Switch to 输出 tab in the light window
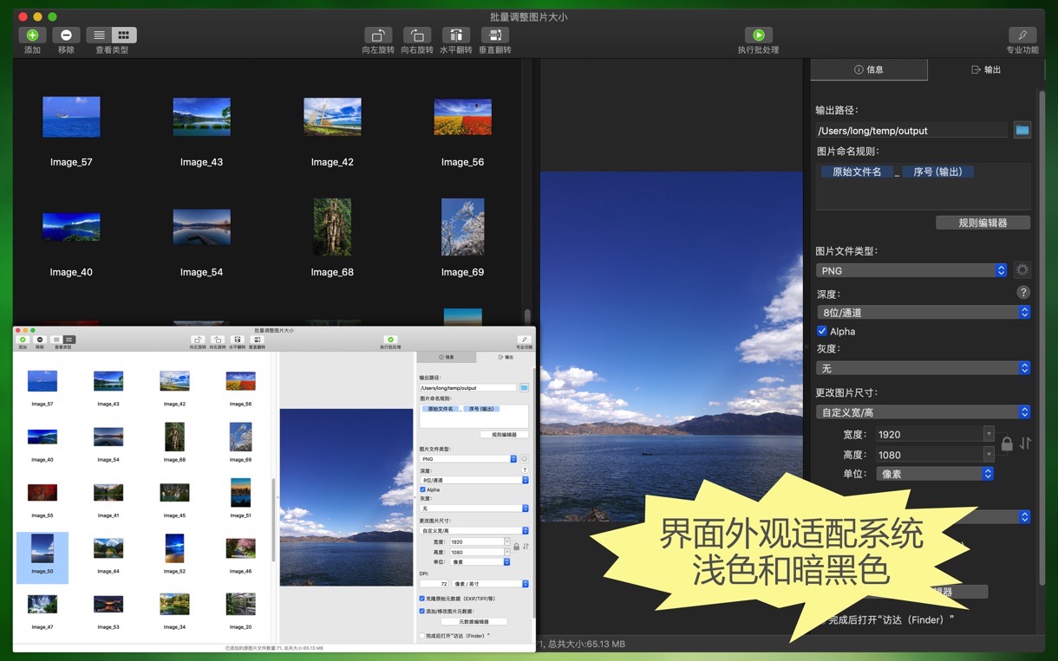The height and width of the screenshot is (661, 1058). click(x=505, y=357)
